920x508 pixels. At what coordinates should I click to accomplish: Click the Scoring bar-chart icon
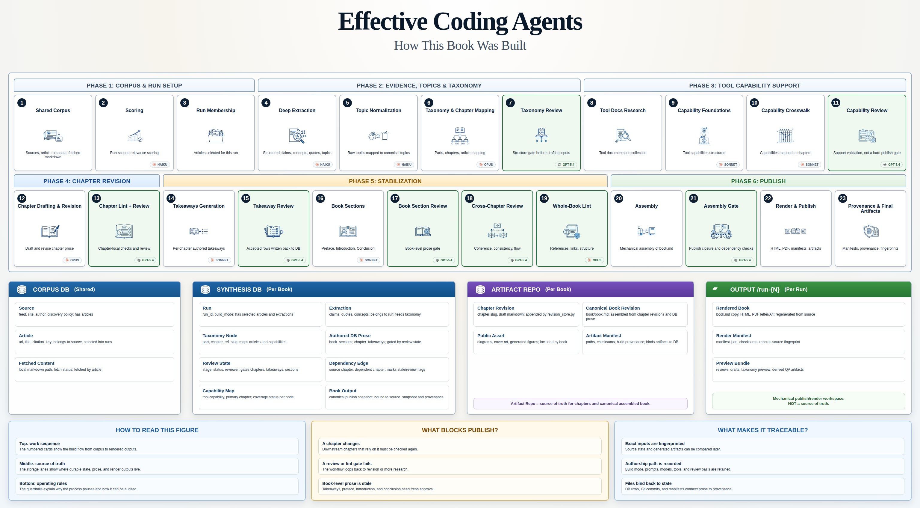click(x=135, y=136)
